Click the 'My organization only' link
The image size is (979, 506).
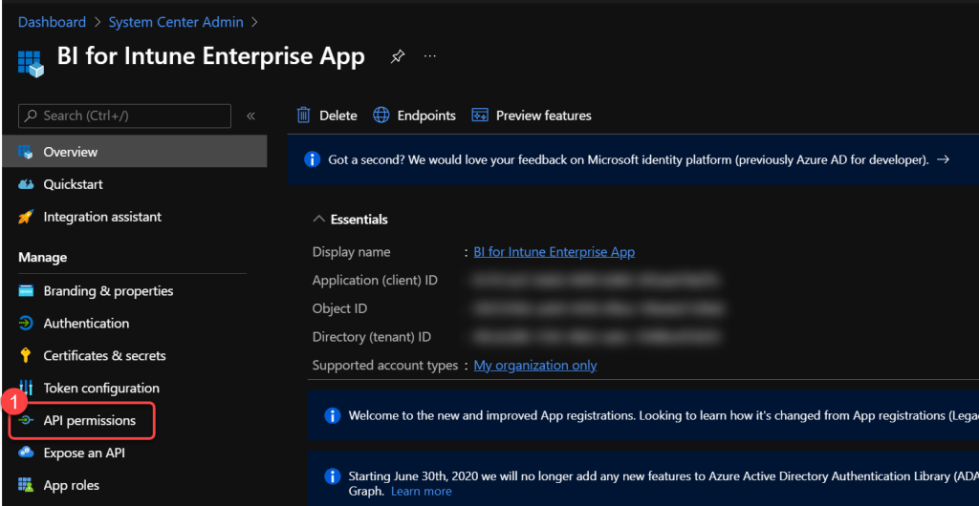point(534,366)
